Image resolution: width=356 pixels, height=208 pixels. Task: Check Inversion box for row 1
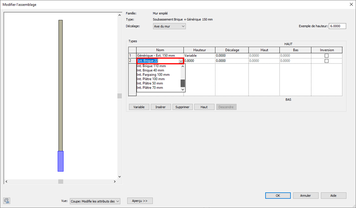pyautogui.click(x=327, y=56)
